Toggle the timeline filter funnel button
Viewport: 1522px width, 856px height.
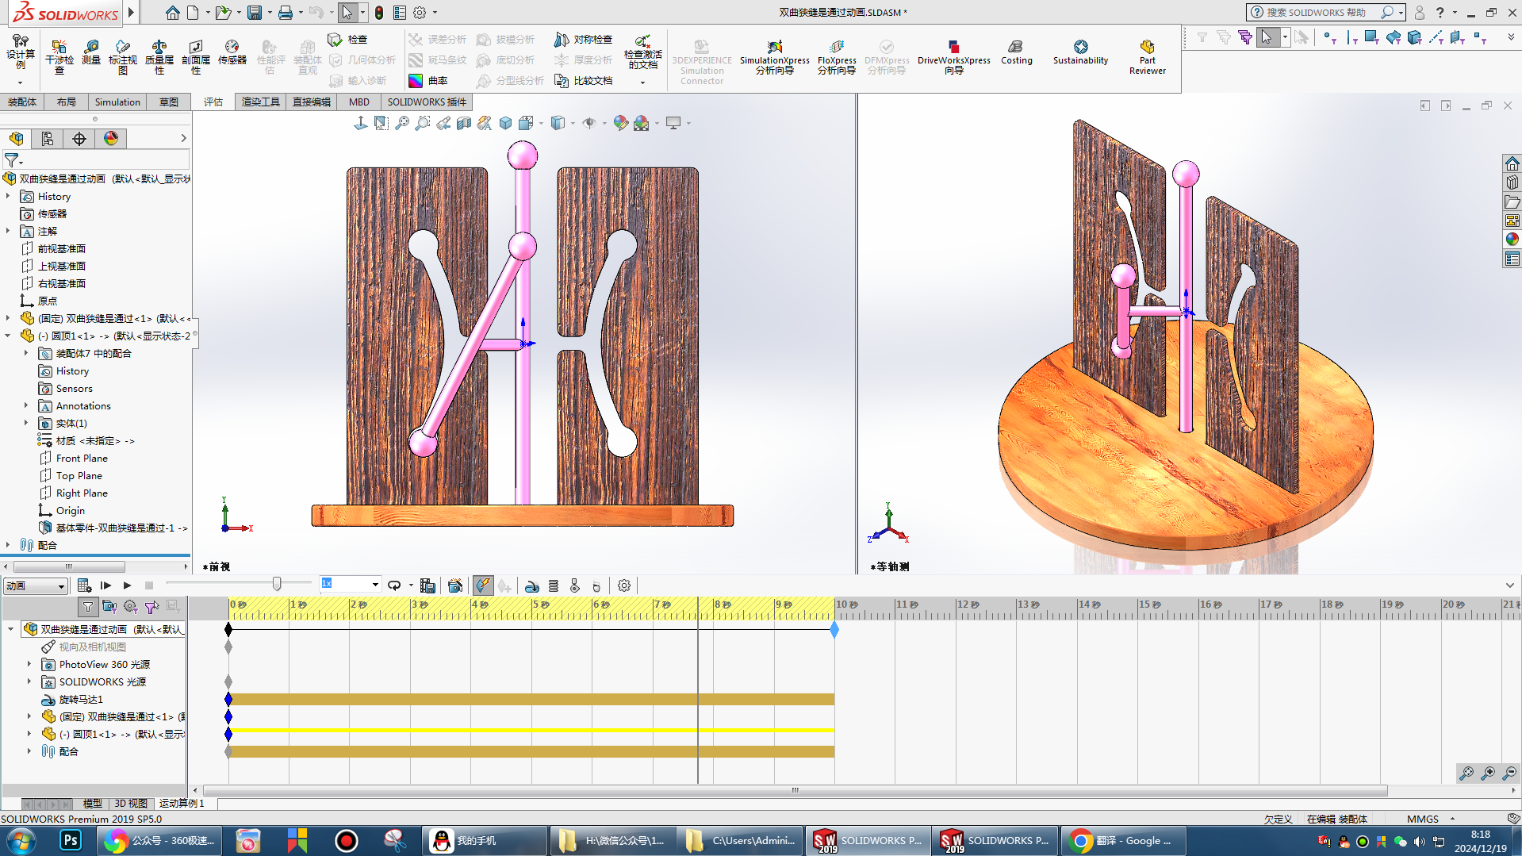click(88, 607)
